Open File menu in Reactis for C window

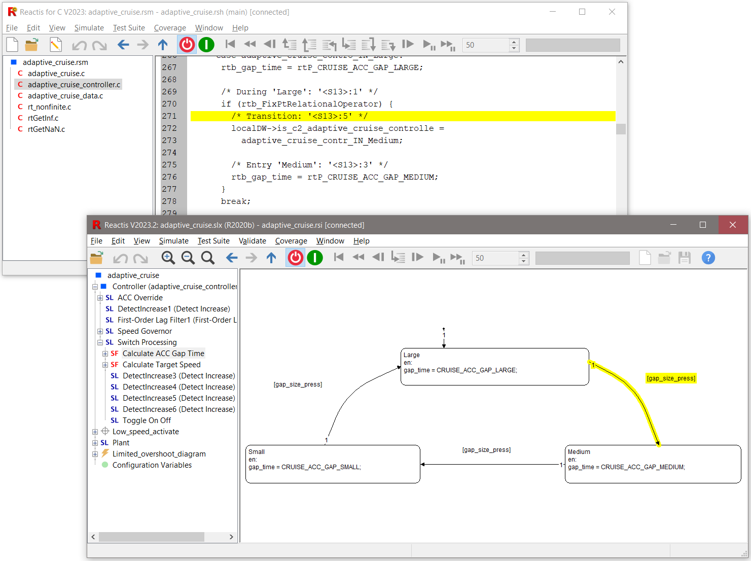pyautogui.click(x=12, y=28)
